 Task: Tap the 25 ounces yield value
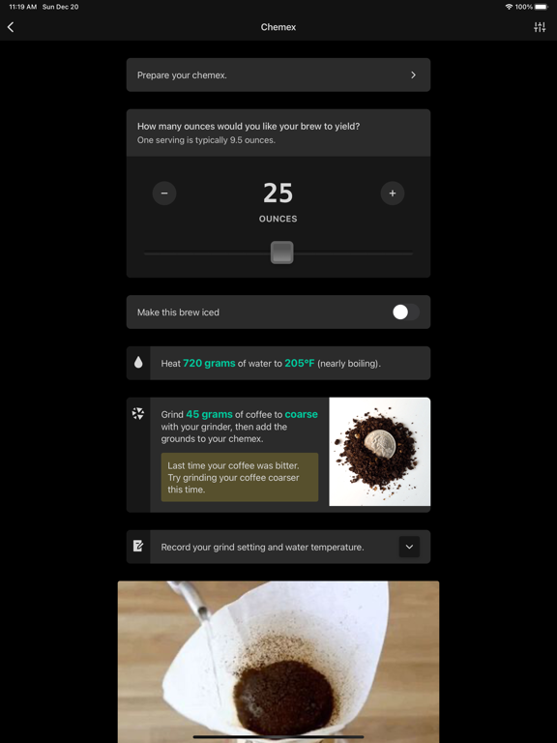(278, 193)
